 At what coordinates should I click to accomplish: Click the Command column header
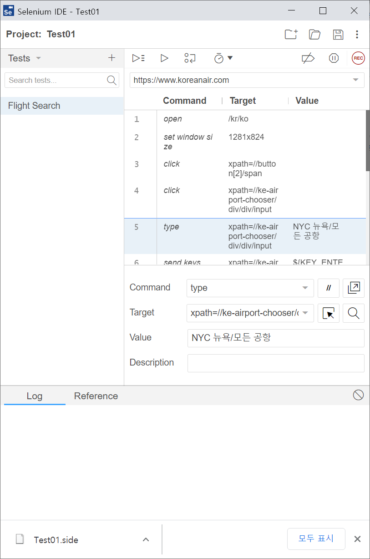185,101
